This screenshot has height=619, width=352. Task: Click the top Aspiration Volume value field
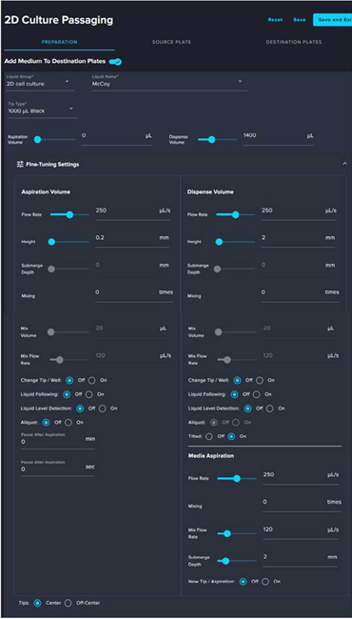click(117, 137)
